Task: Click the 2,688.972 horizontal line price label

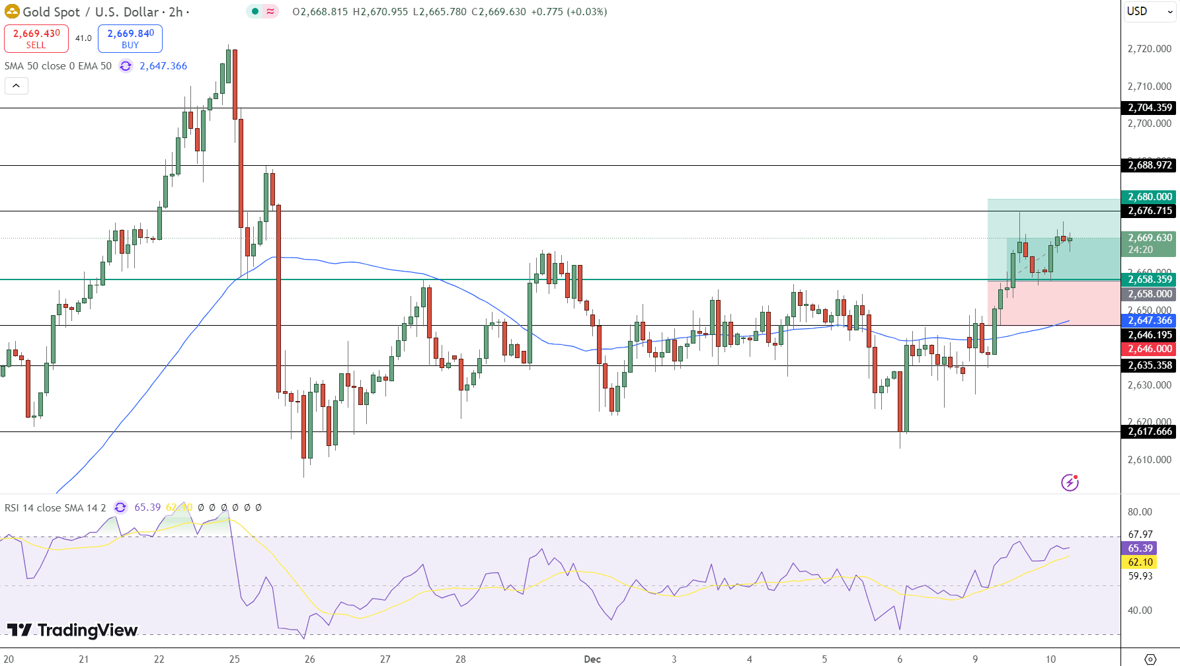Action: [x=1149, y=165]
